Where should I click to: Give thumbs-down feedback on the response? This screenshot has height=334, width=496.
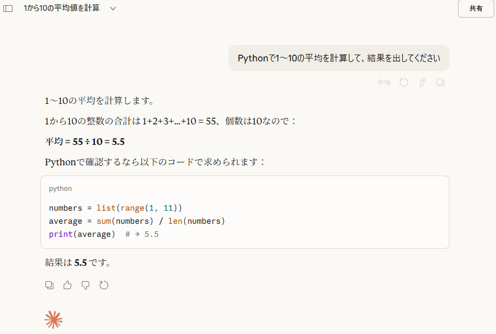[85, 285]
